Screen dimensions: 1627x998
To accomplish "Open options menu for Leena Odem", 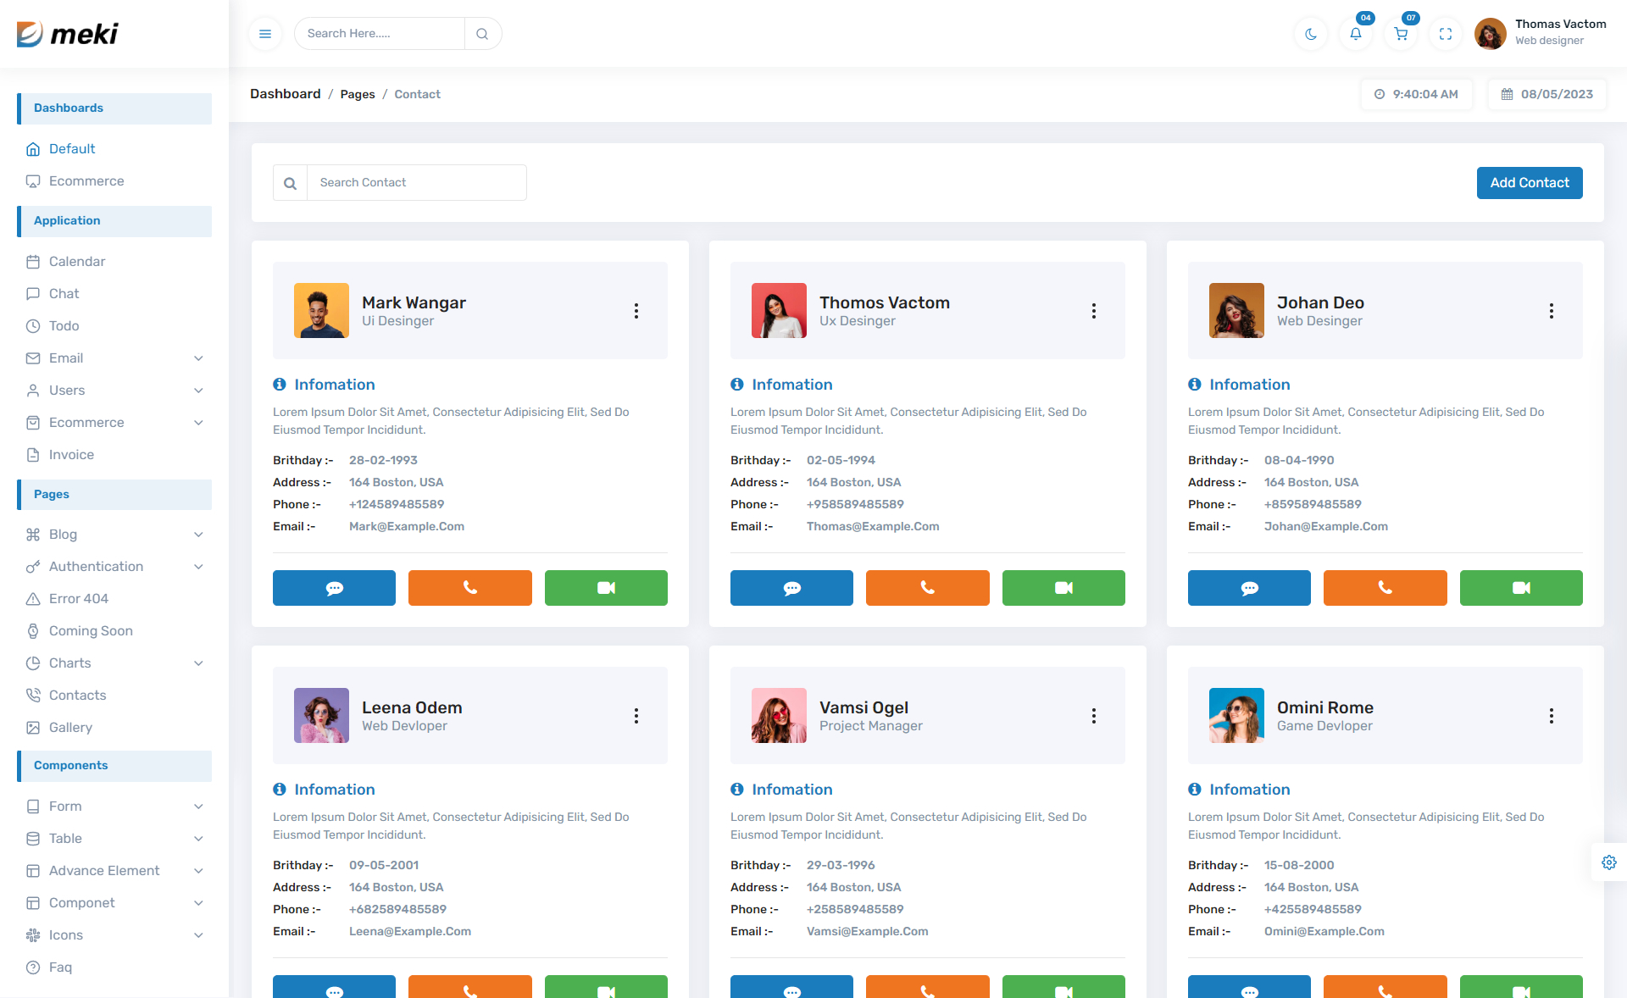I will click(636, 716).
